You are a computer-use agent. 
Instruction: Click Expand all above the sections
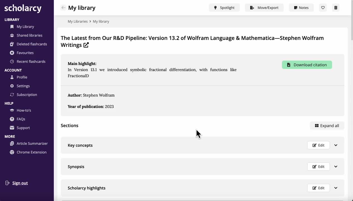click(327, 126)
